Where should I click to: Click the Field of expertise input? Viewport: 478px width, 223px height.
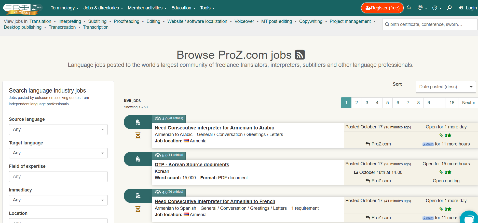[58, 176]
